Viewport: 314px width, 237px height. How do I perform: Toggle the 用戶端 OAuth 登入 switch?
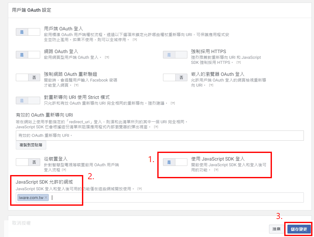(28, 32)
